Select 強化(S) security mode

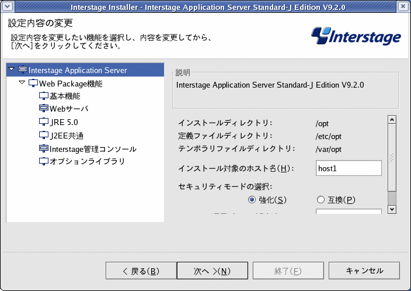[252, 200]
